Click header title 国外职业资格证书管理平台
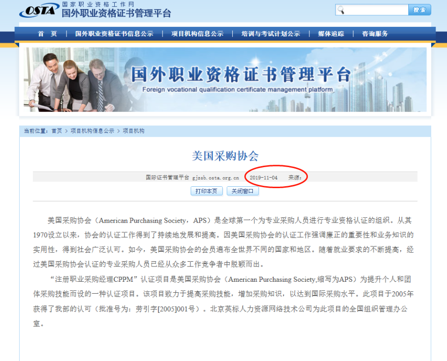 point(116,13)
